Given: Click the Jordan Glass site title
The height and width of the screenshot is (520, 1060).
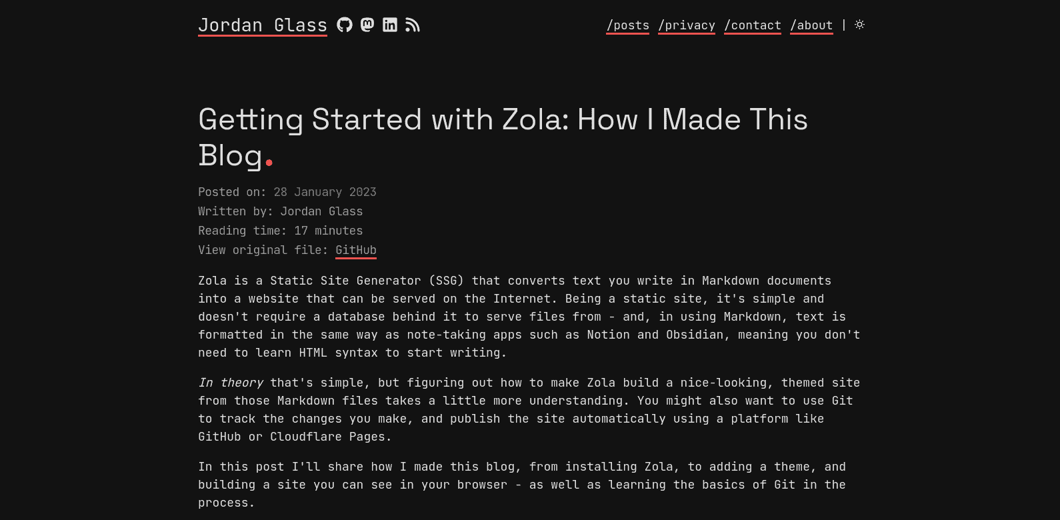Looking at the screenshot, I should [x=262, y=25].
